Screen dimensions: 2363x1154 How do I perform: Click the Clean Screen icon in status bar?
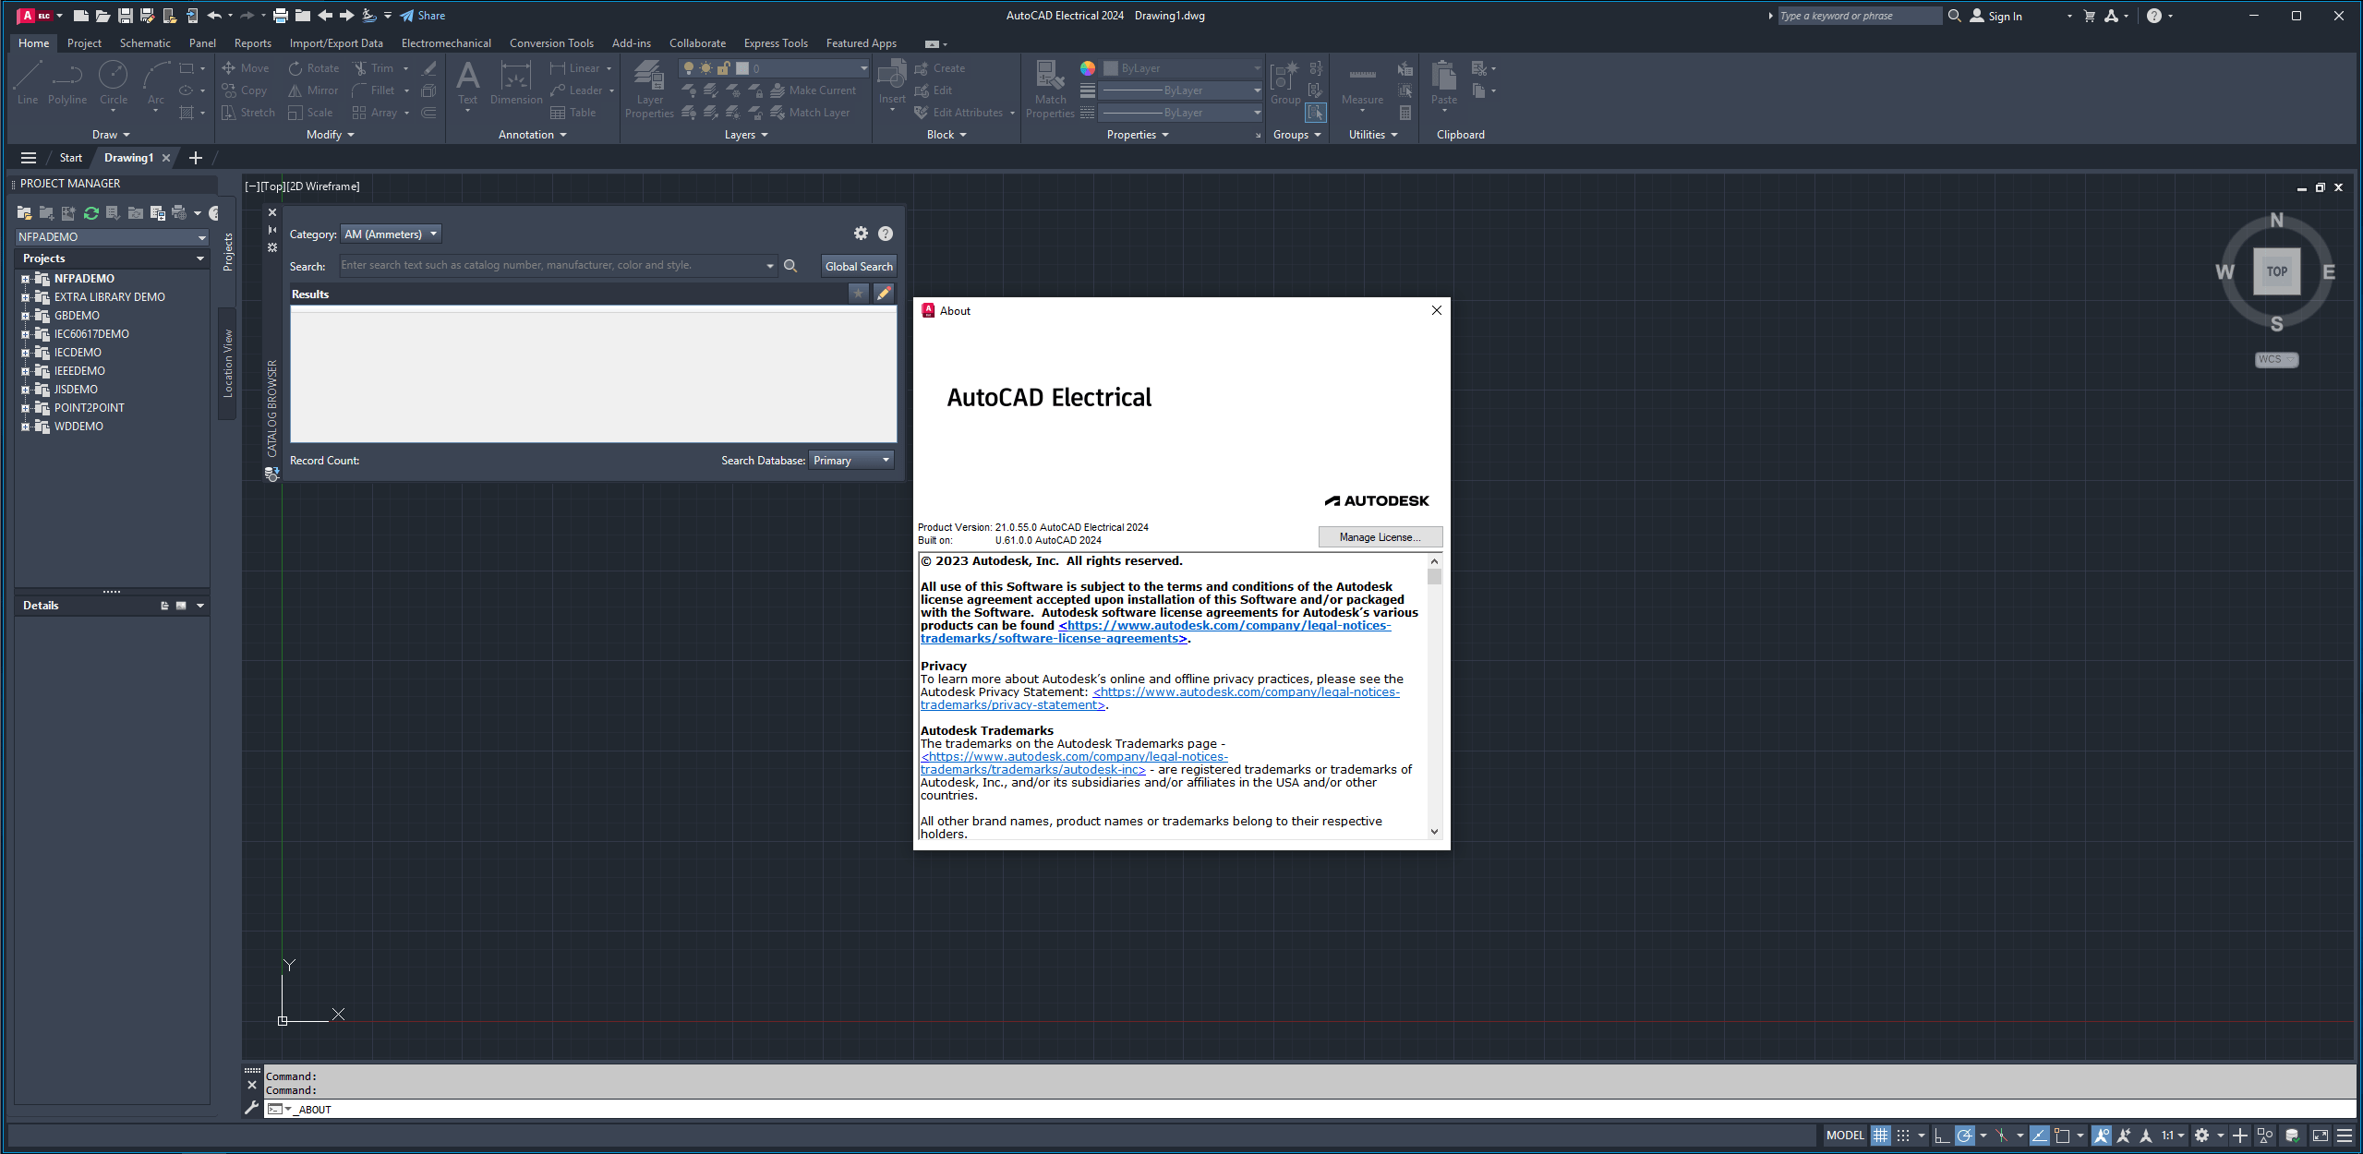pyautogui.click(x=2321, y=1136)
